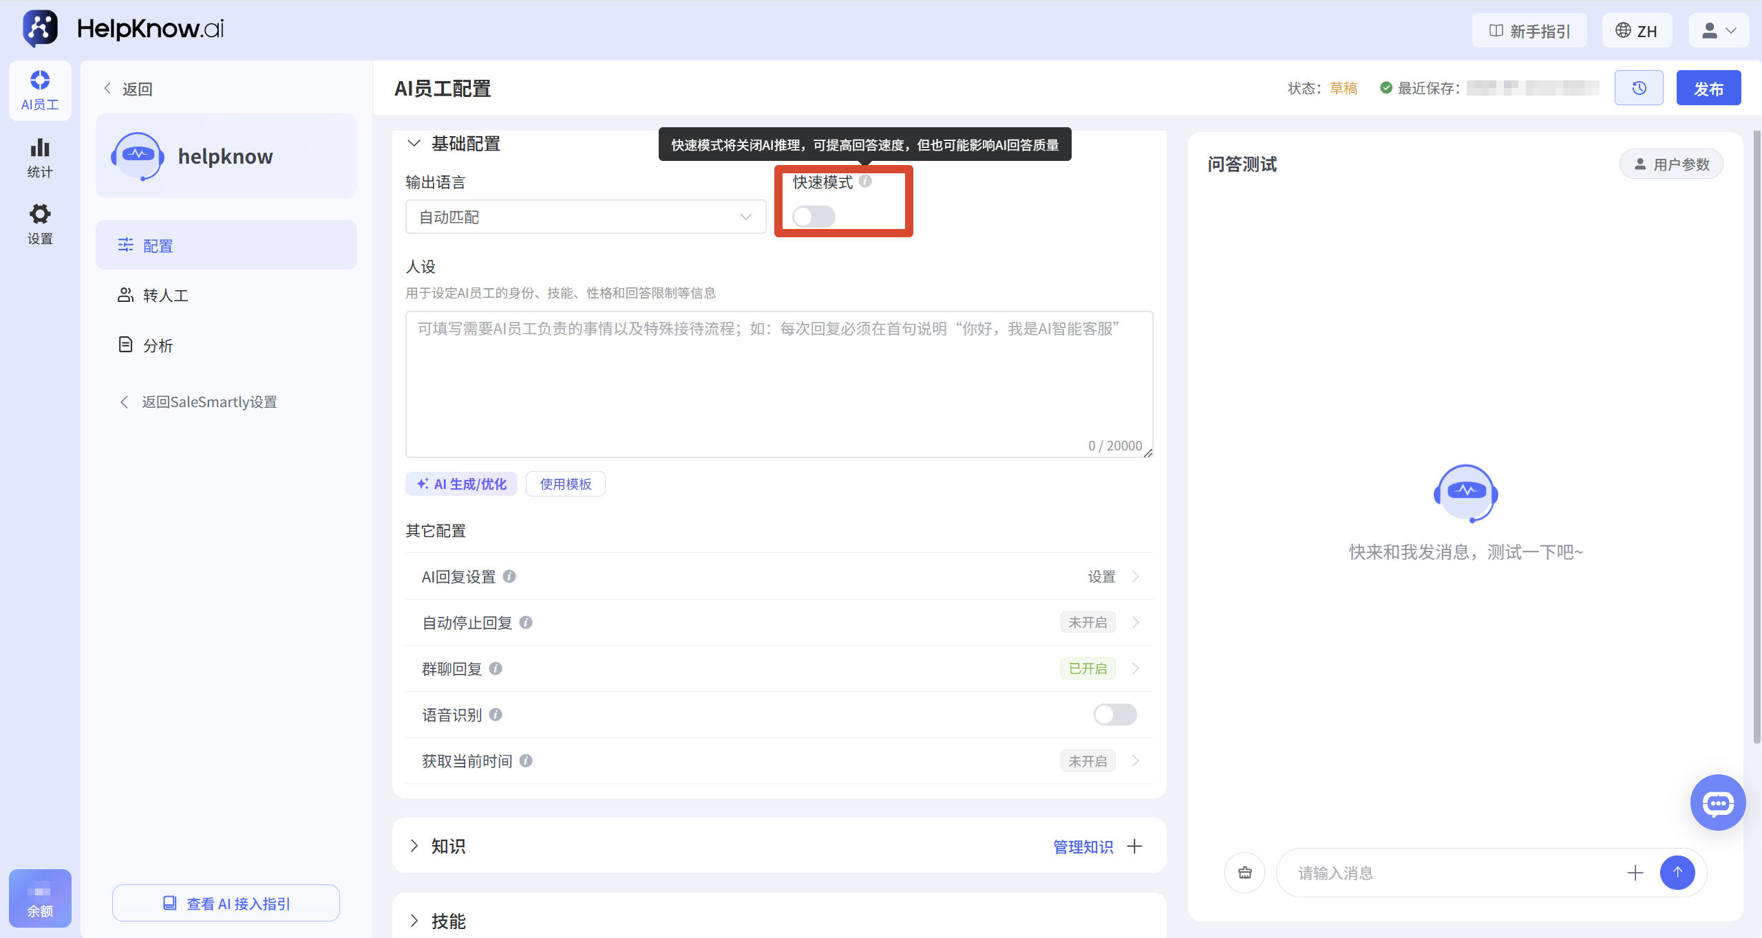Open the version history clock icon
Viewport: 1762px width, 938px height.
click(x=1639, y=88)
